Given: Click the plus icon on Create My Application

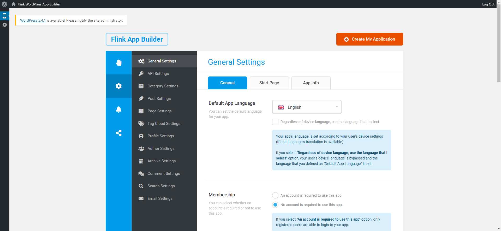Looking at the screenshot, I should coord(346,39).
